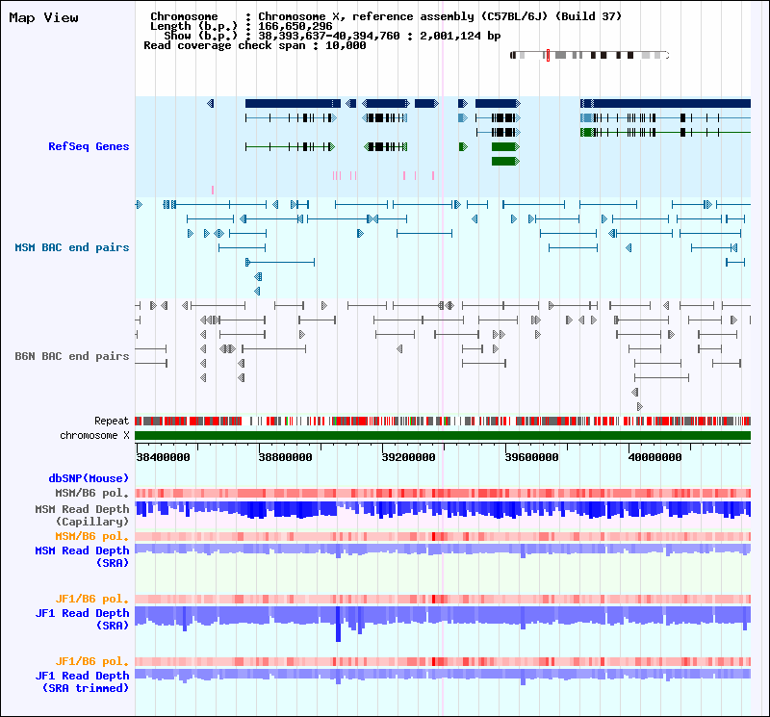
Task: Click the MSM Read Depth (Capillary) label
Action: [x=82, y=515]
